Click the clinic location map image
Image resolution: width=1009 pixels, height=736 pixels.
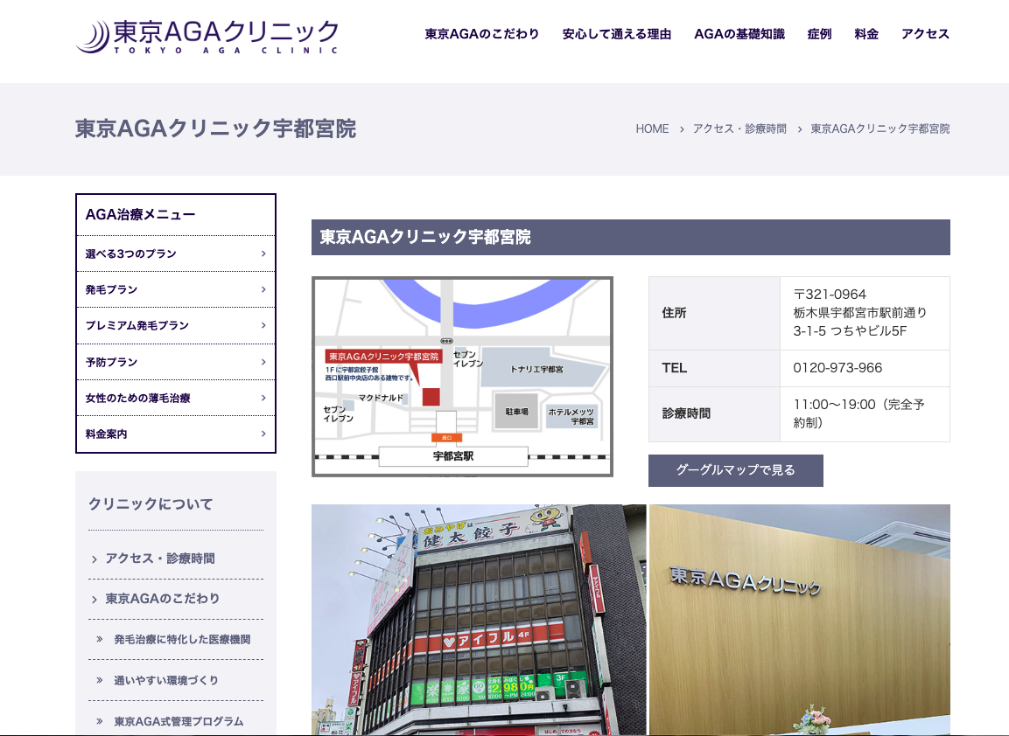[463, 377]
